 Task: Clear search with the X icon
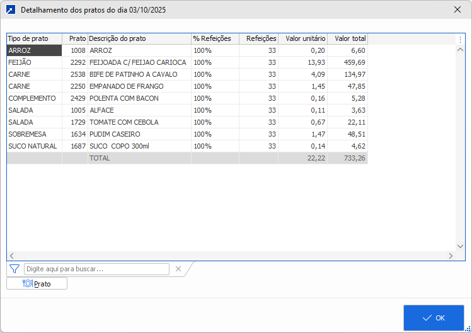[x=178, y=269]
